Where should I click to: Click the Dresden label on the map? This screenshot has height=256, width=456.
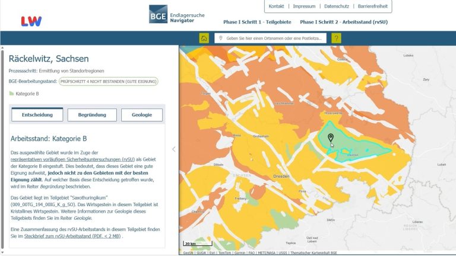click(x=281, y=176)
